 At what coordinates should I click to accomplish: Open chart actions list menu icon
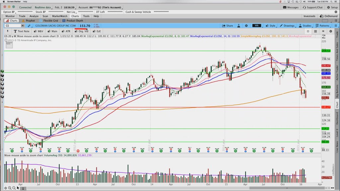point(336,26)
